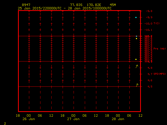This screenshot has width=167, height=125.
Task: Click the cyan temperature point near -9.9
Action: click(x=136, y=17)
